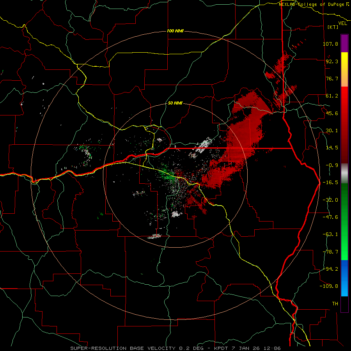Viewport: 351px width, 351px height.
Task: Click the 100 NMI range ring label
Action: pyautogui.click(x=175, y=31)
